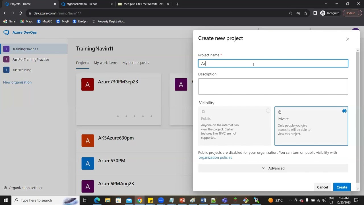Switch to the My pull requests tab
This screenshot has width=364, height=205.
136,63
